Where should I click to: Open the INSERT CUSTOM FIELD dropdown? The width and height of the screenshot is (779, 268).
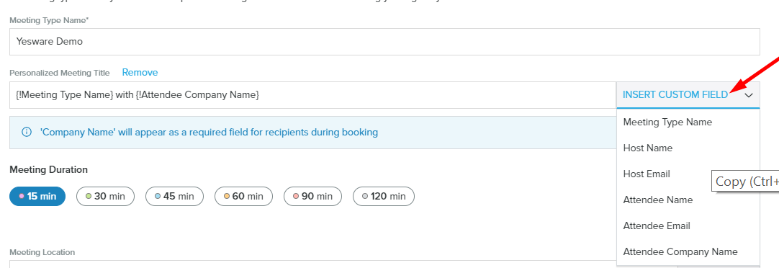pos(688,95)
